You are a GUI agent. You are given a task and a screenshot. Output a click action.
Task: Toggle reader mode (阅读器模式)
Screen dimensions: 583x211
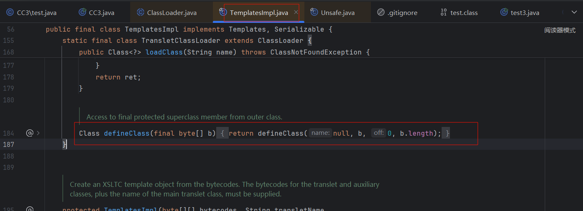(560, 30)
